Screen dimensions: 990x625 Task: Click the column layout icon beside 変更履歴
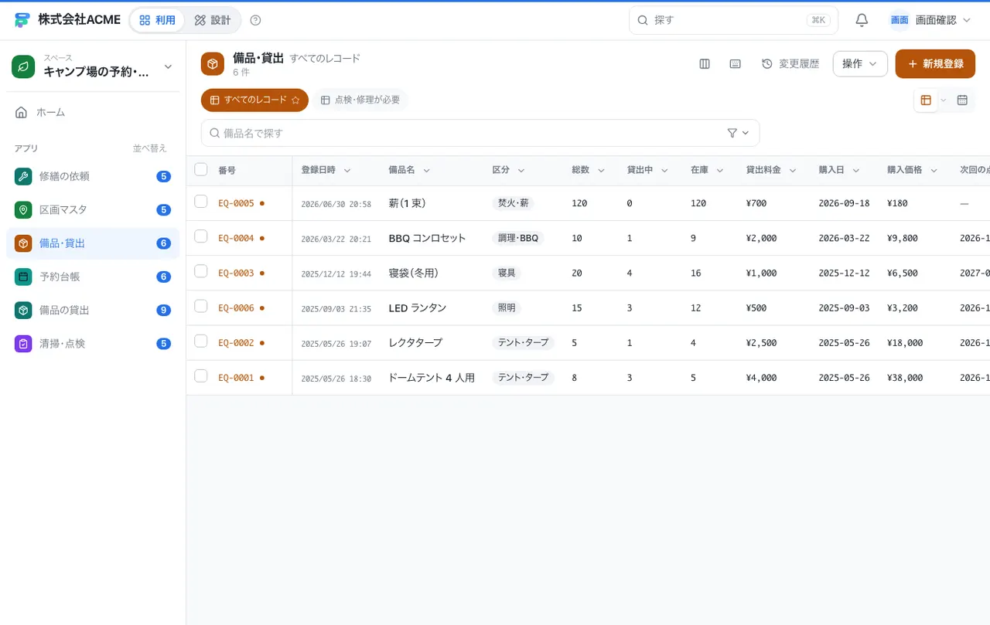pyautogui.click(x=705, y=64)
